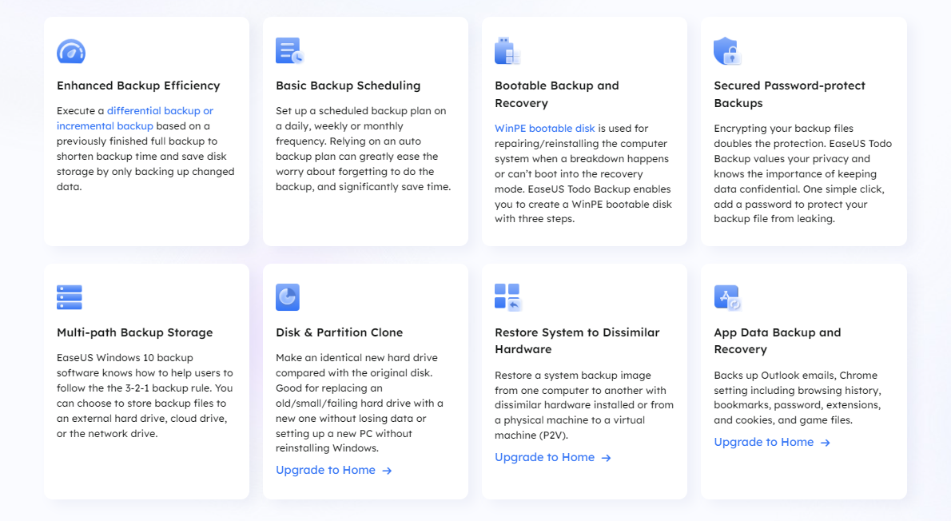Click the Basic Backup Scheduling calendar icon
951x521 pixels.
(x=289, y=50)
